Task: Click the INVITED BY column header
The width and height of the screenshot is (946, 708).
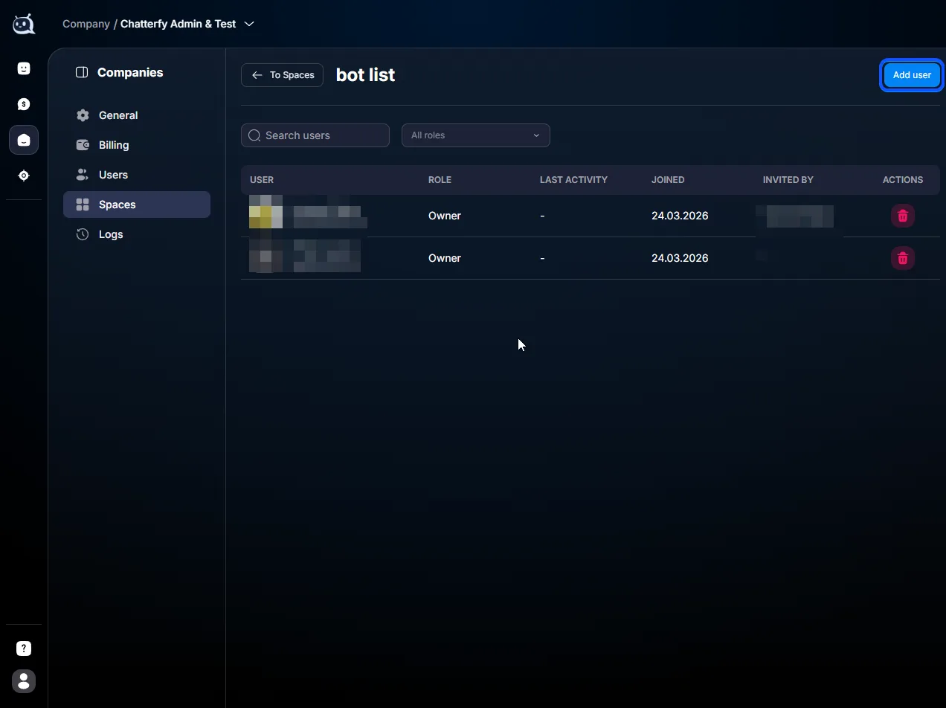Action: coord(788,180)
